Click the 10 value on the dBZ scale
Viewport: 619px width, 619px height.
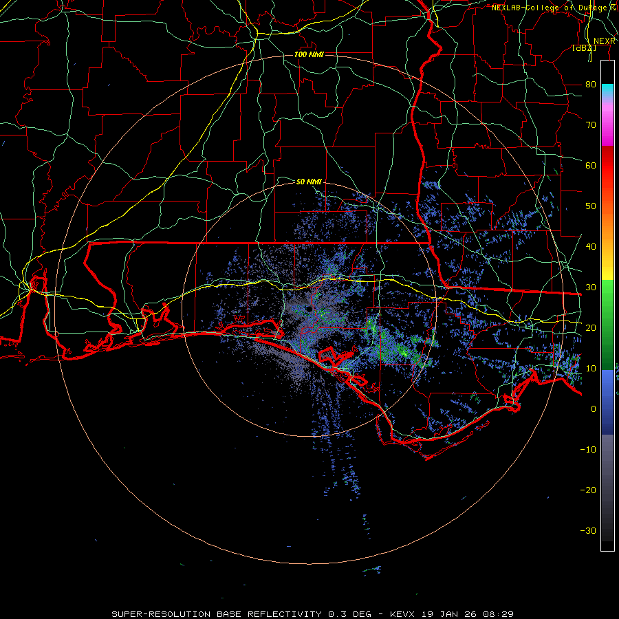591,369
